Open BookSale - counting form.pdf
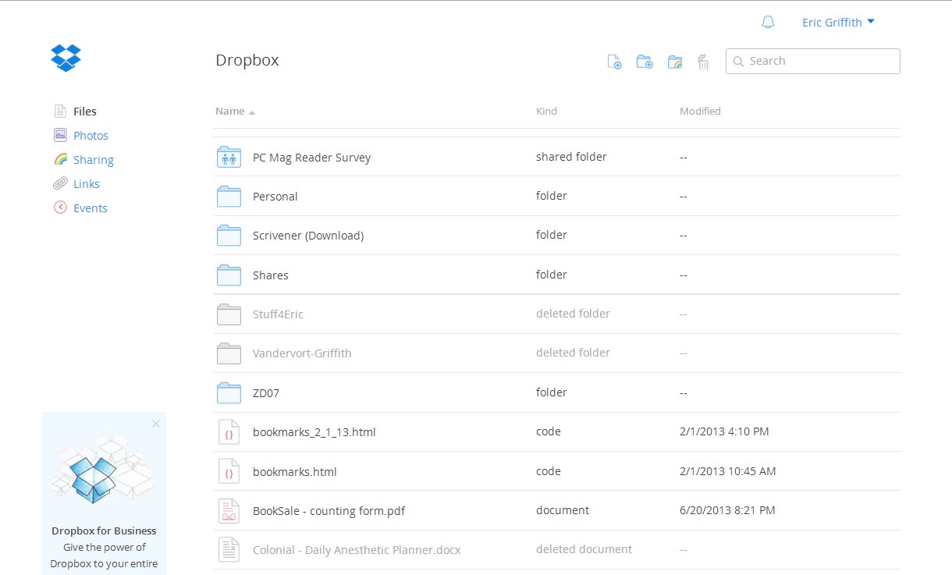Viewport: 952px width, 575px height. point(329,511)
